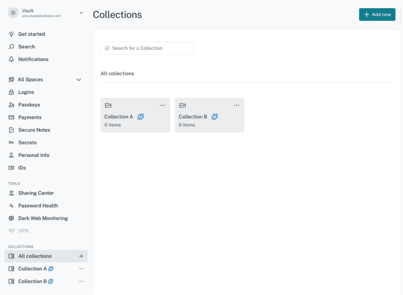Open the Notifications bell
Screen dimensions: 403x295
point(12,59)
